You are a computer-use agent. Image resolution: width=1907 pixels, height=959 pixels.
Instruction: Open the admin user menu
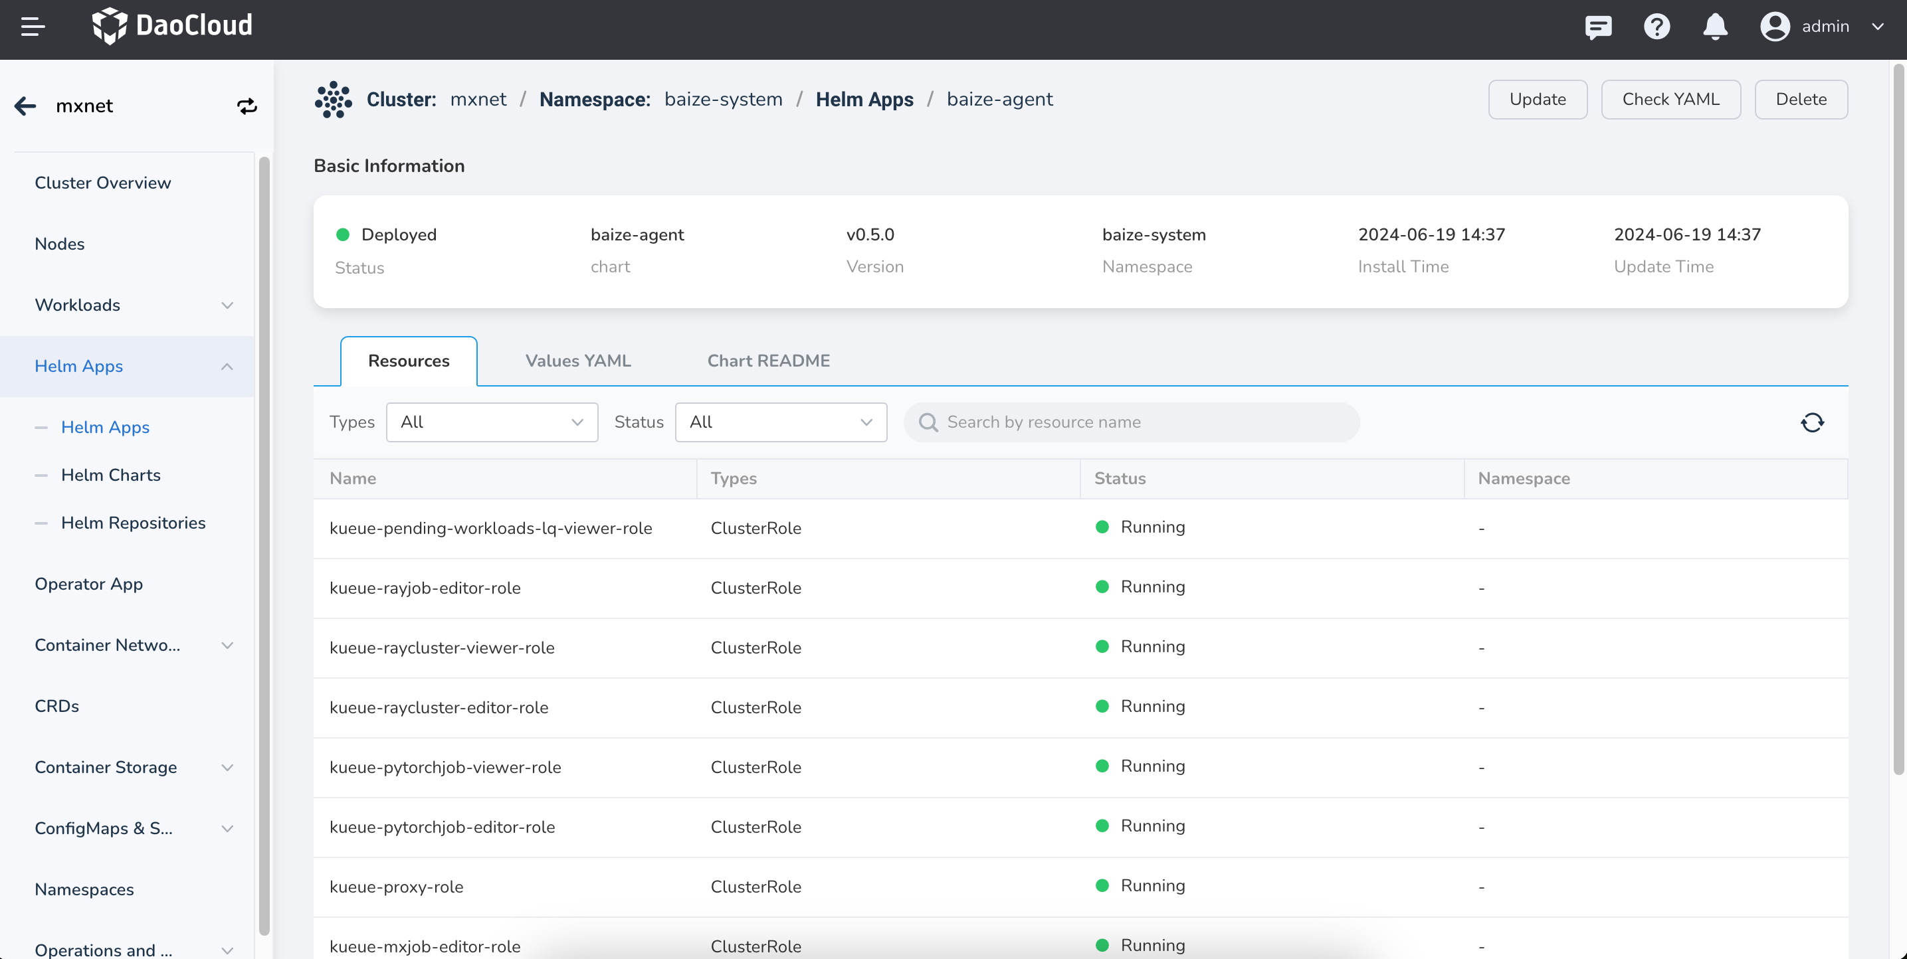(1821, 27)
